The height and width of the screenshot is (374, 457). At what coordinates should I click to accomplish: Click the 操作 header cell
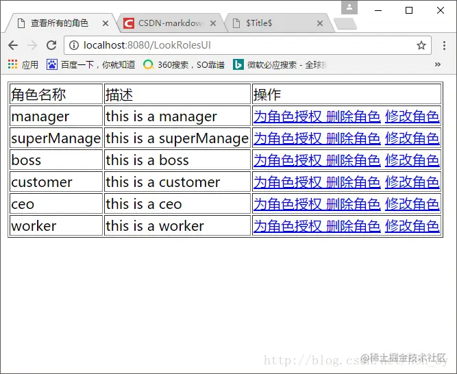(x=347, y=94)
